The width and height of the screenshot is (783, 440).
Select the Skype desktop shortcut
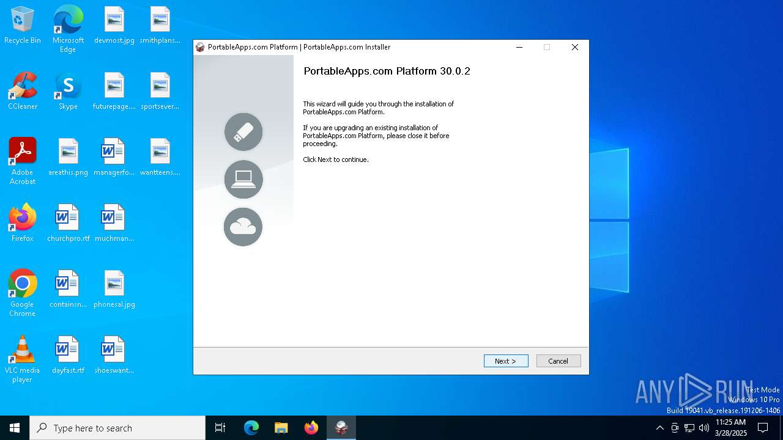[x=68, y=92]
